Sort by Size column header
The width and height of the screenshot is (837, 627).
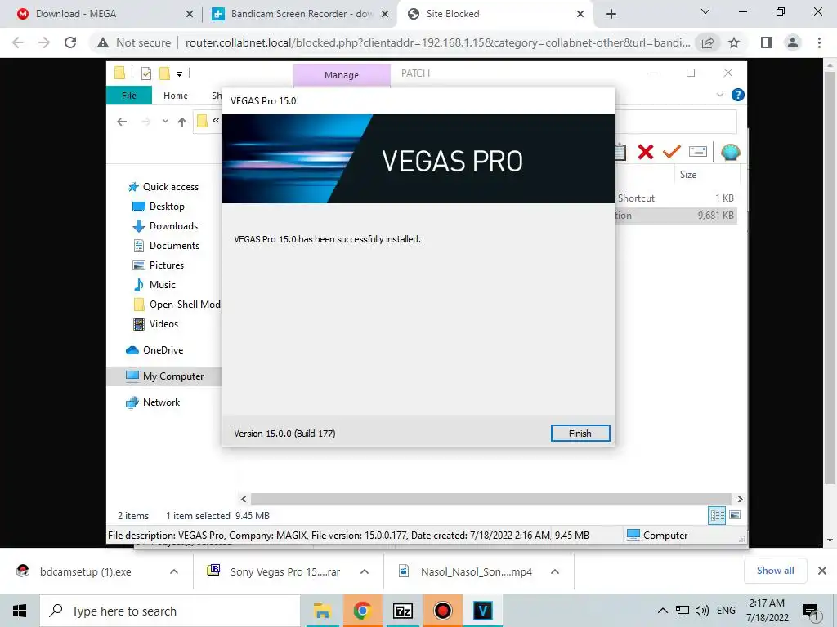point(688,175)
